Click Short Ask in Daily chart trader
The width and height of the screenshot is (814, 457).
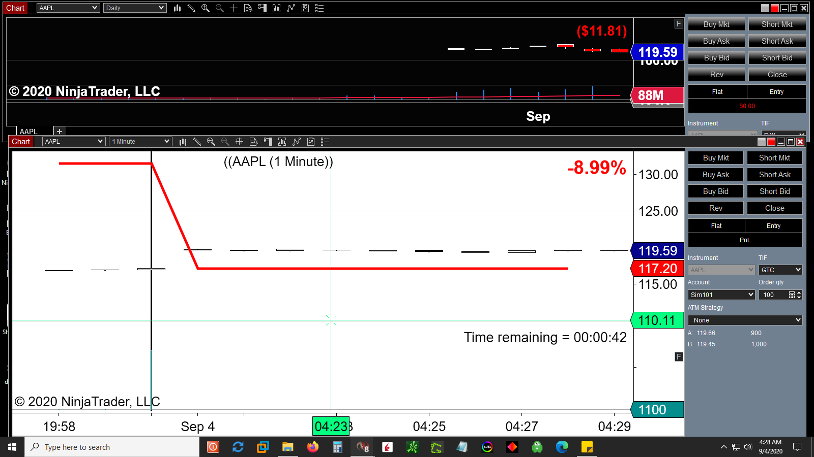(x=777, y=41)
